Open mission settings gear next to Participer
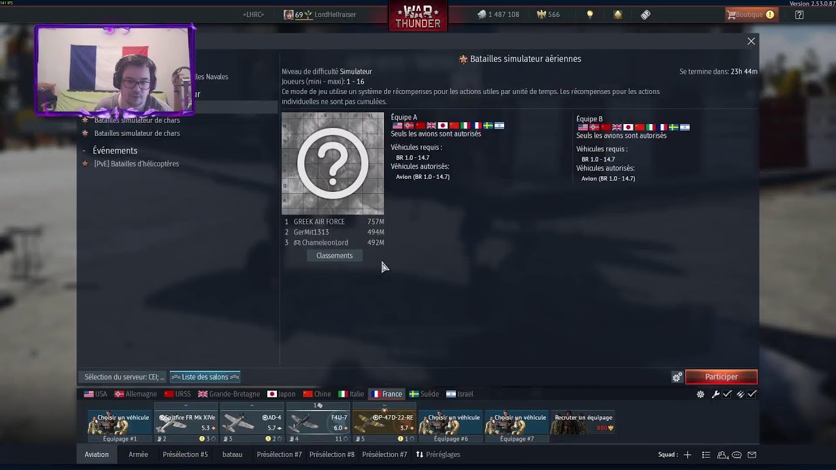The height and width of the screenshot is (470, 836). (677, 377)
